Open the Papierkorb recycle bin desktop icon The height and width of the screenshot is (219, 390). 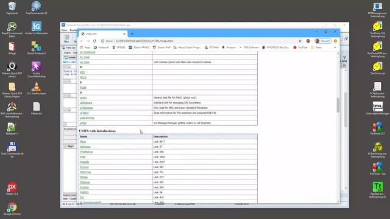[12, 8]
